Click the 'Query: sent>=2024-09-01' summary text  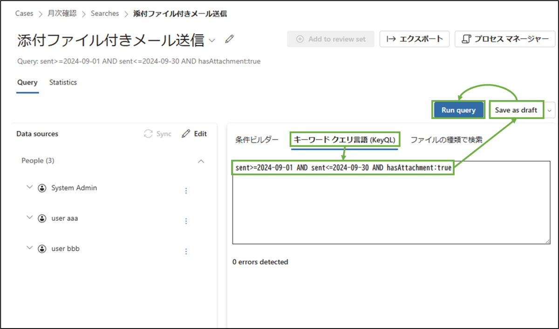pyautogui.click(x=139, y=61)
